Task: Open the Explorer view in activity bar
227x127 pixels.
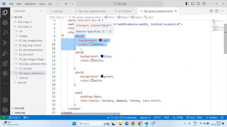Action: [5, 12]
